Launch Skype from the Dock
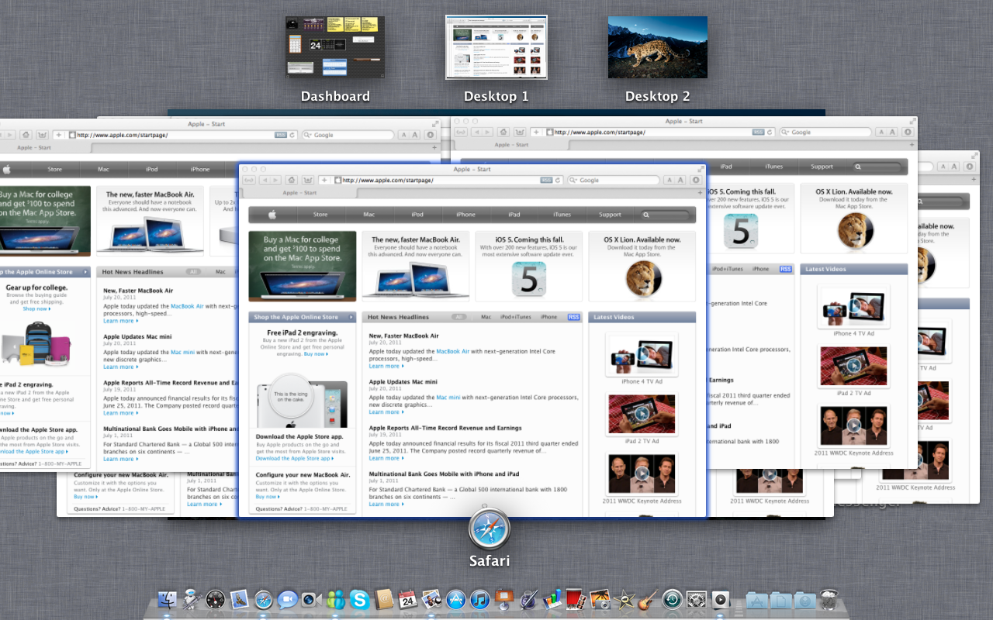The width and height of the screenshot is (993, 620). (x=359, y=599)
